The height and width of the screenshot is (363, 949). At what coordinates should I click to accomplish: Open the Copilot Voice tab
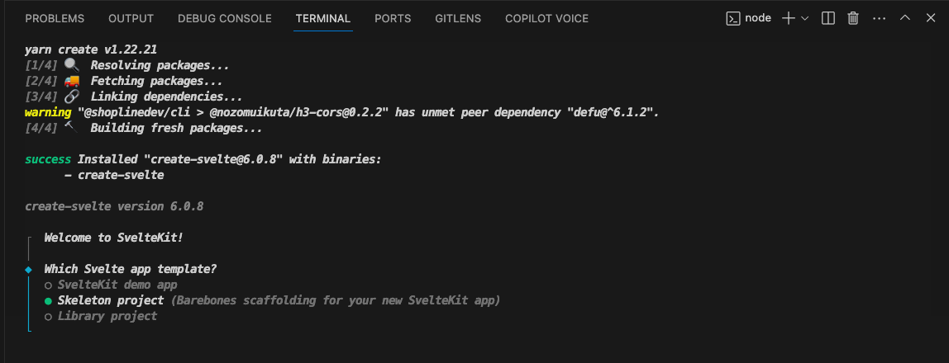[x=546, y=19]
